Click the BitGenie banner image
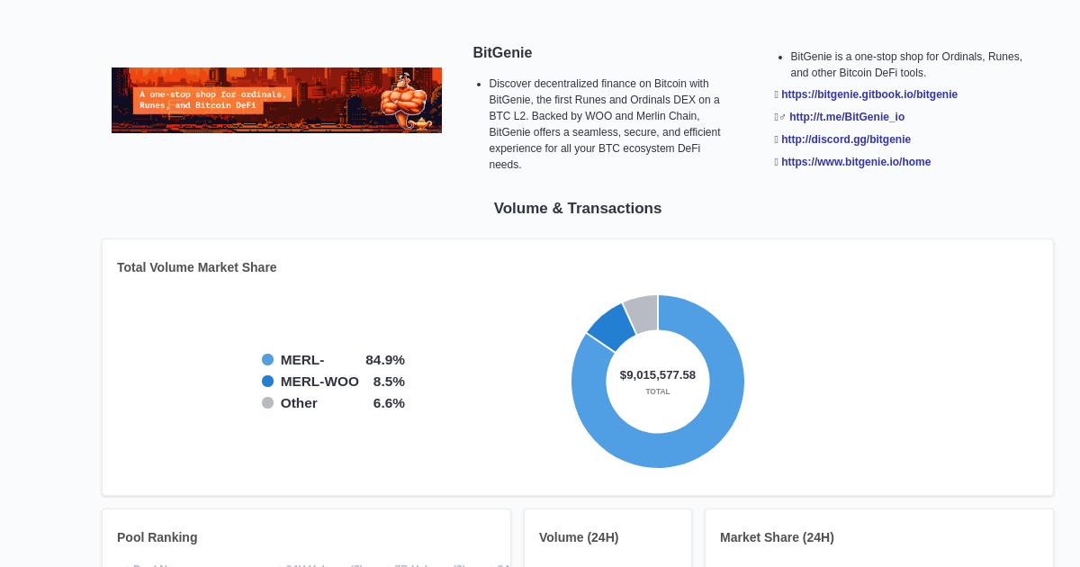Screen dimensions: 1080x567 click(276, 100)
